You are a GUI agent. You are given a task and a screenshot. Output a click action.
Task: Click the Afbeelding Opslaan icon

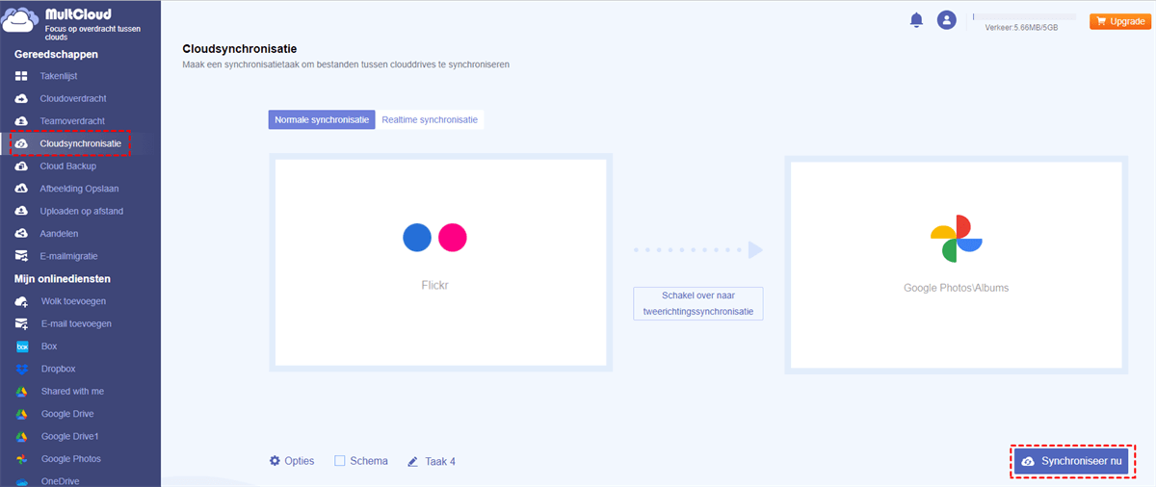tap(21, 189)
